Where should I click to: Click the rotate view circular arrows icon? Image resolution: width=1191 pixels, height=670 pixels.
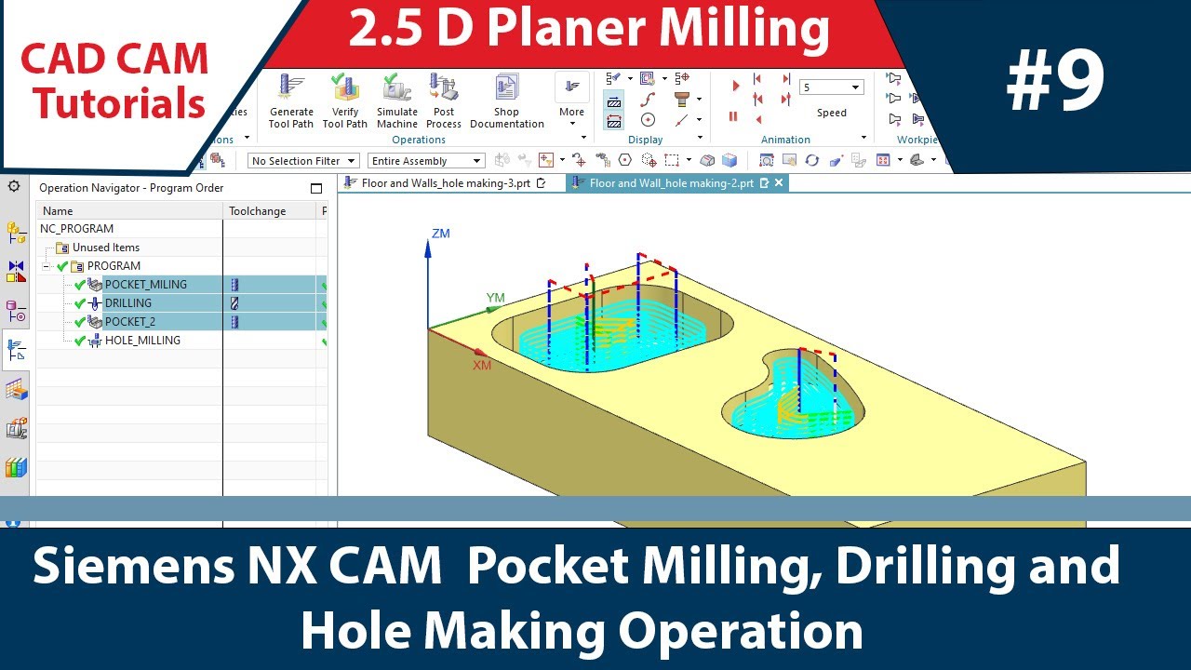tap(811, 160)
